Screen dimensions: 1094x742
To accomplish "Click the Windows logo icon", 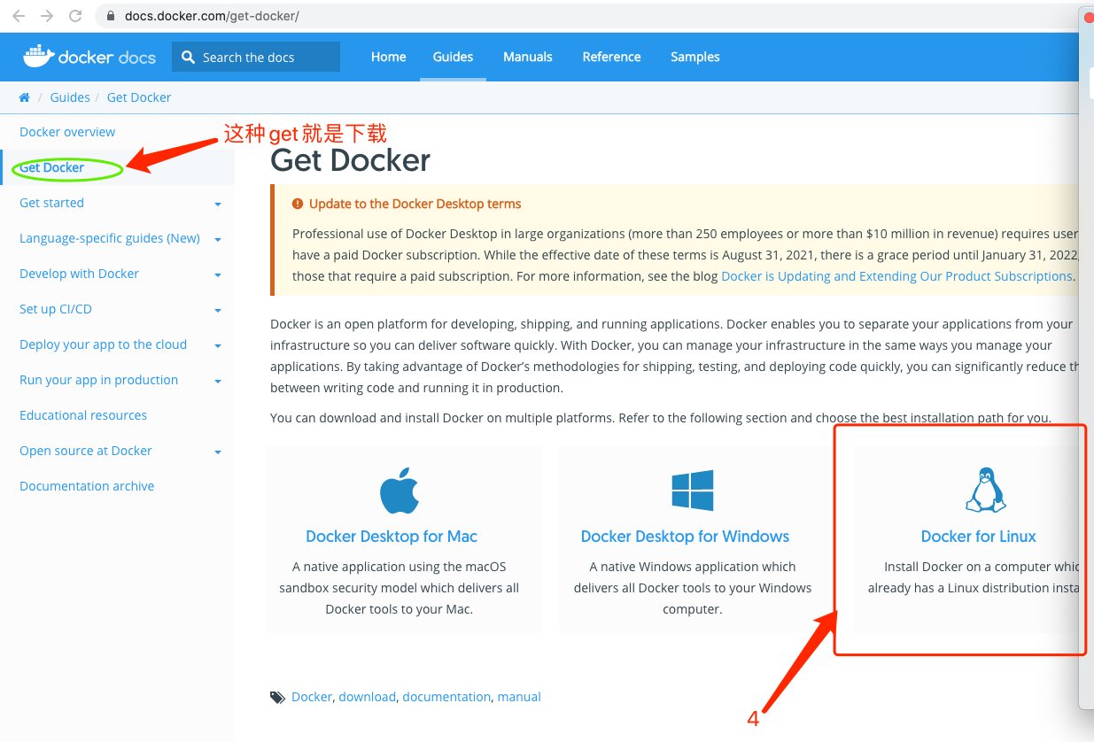I will click(693, 491).
